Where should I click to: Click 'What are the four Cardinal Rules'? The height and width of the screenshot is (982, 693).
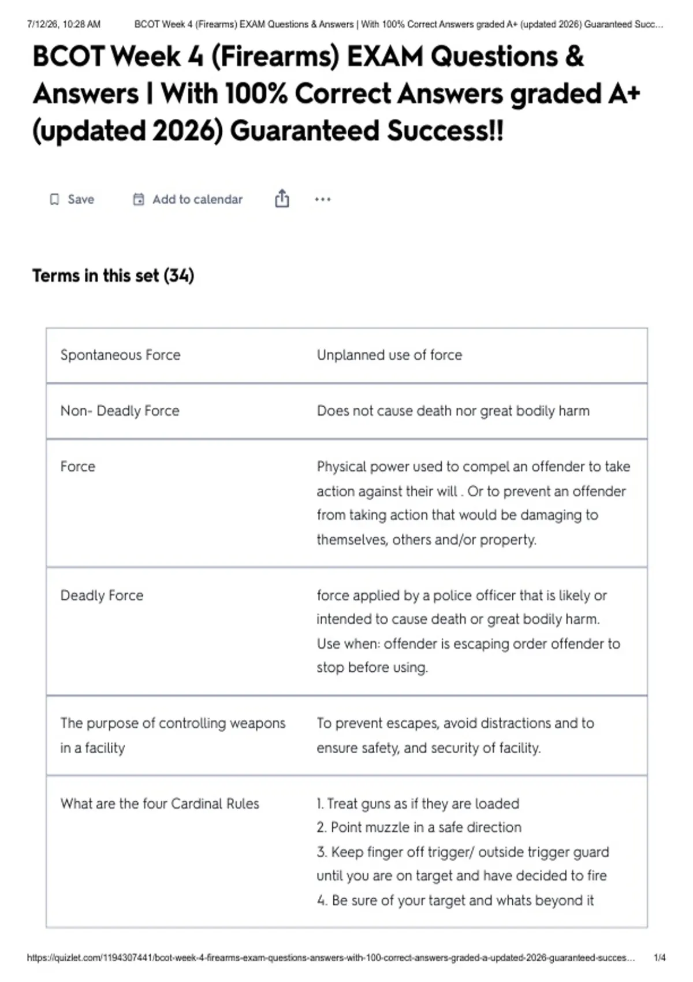tap(159, 804)
